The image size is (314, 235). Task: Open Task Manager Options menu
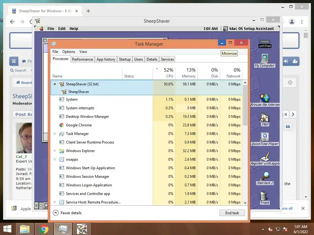[x=69, y=52]
